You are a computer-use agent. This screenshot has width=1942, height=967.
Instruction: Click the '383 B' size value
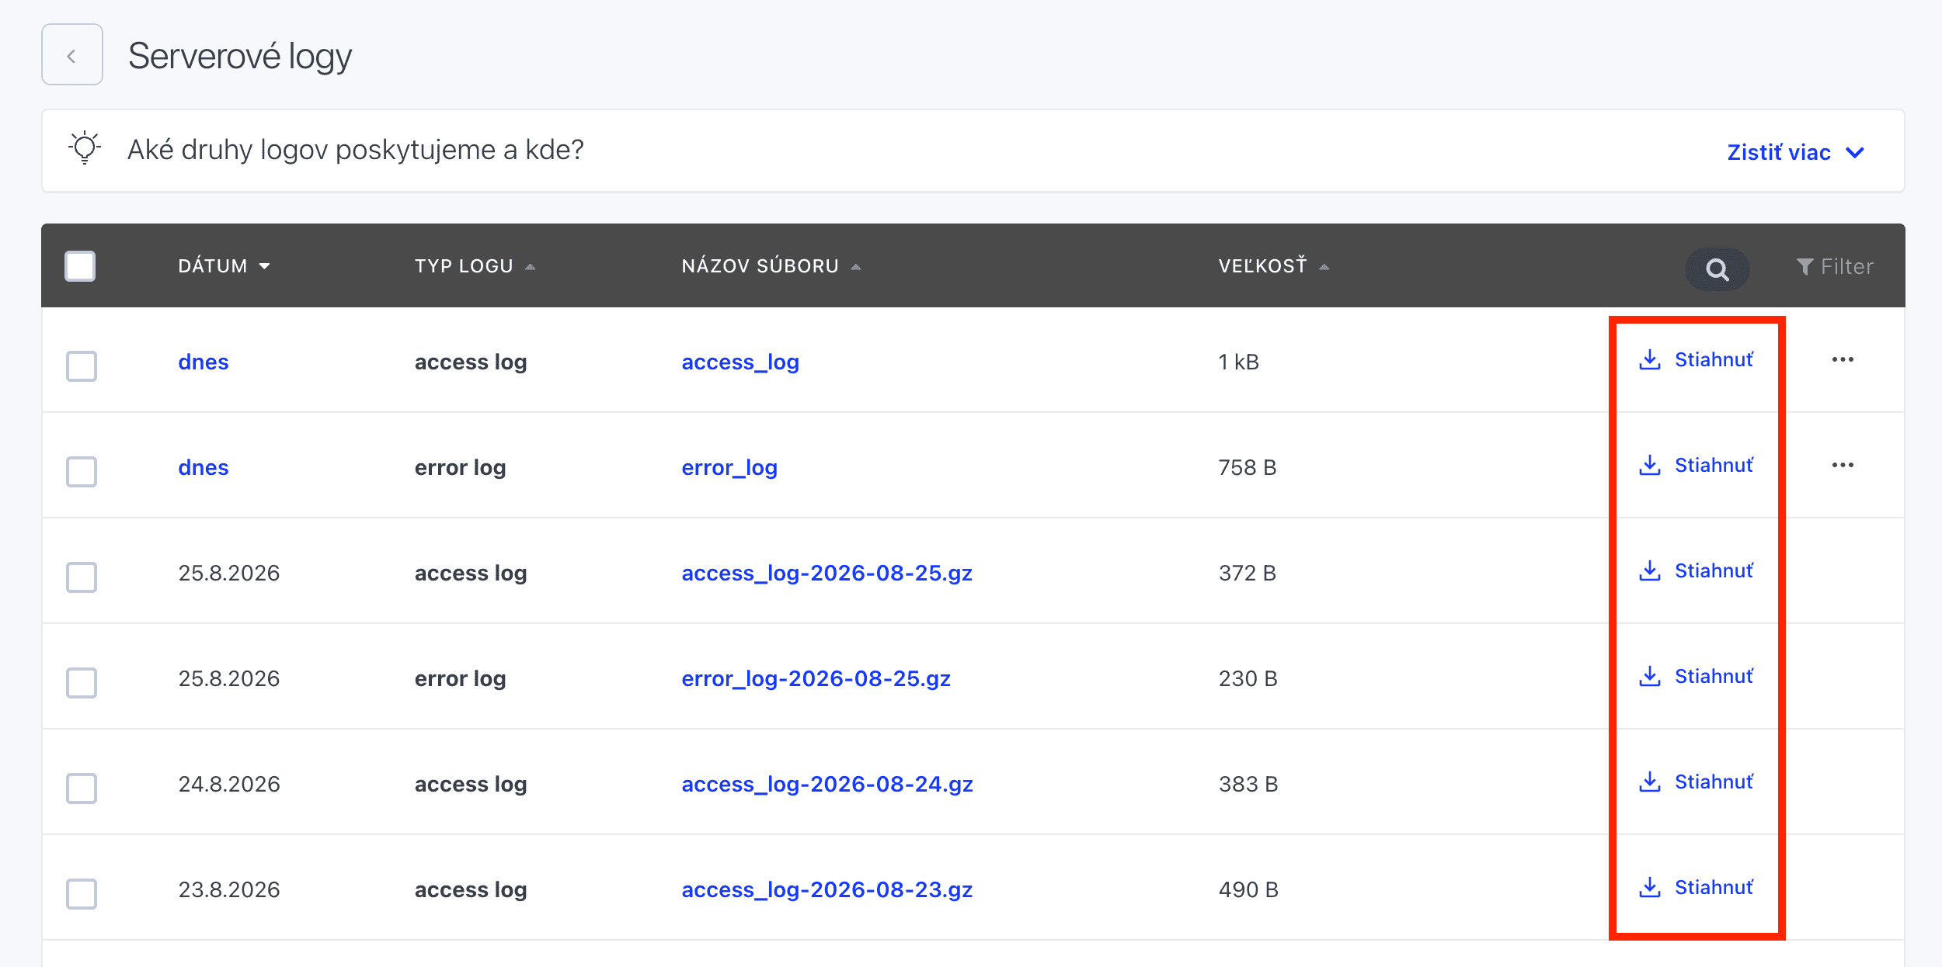click(x=1248, y=785)
